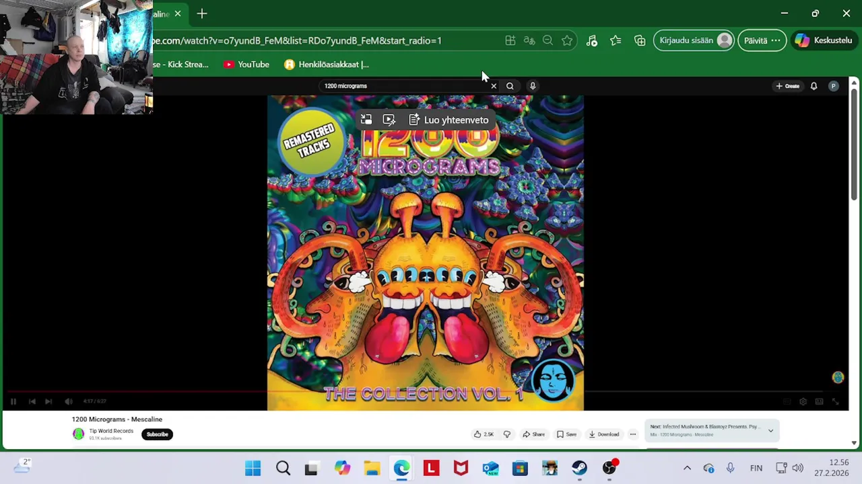Viewport: 862px width, 484px height.
Task: Click Kirjaudu sisään sign-in button
Action: 694,40
